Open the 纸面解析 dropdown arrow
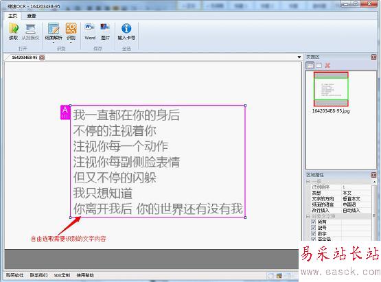 coord(54,43)
